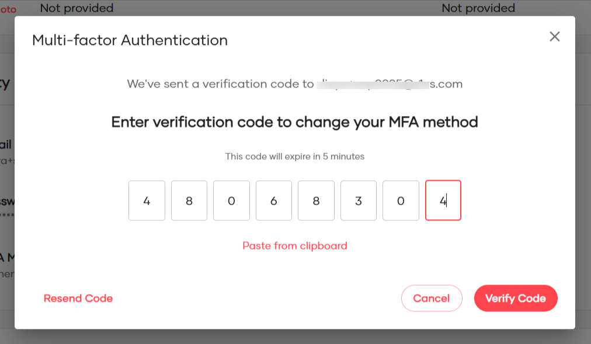This screenshot has height=344, width=591.
Task: Close the Multi-factor Authentication dialog via the X
Action: (x=554, y=36)
